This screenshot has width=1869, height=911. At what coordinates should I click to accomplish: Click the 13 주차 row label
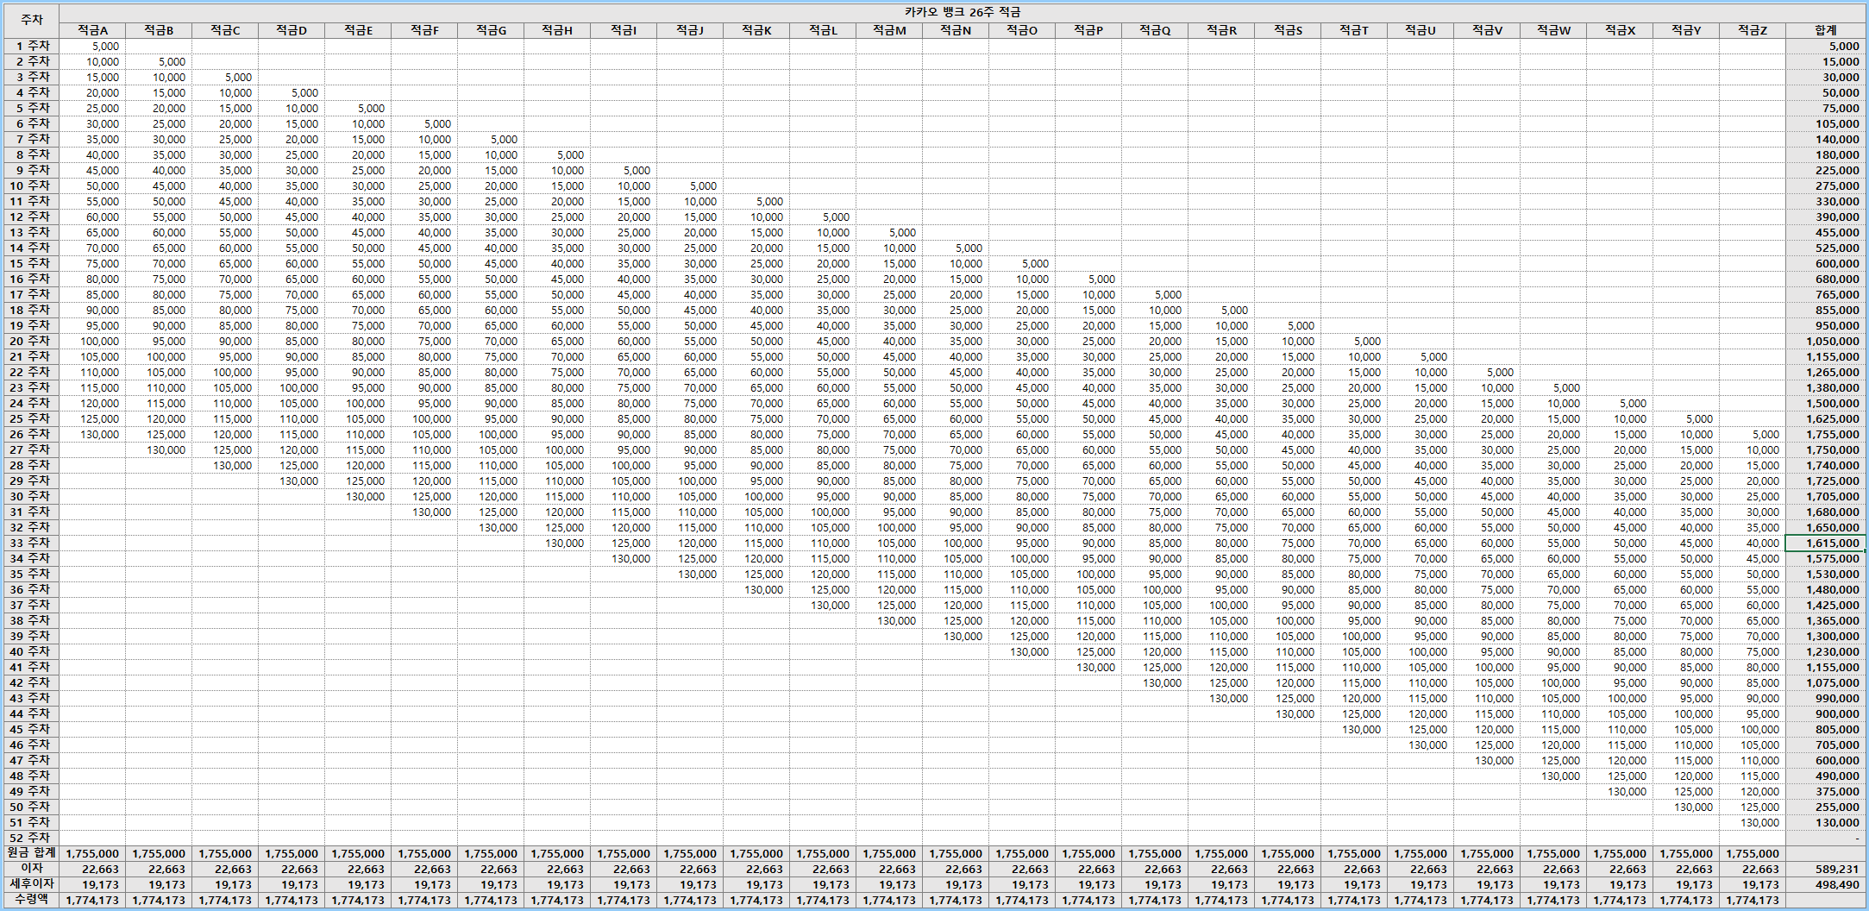[31, 232]
